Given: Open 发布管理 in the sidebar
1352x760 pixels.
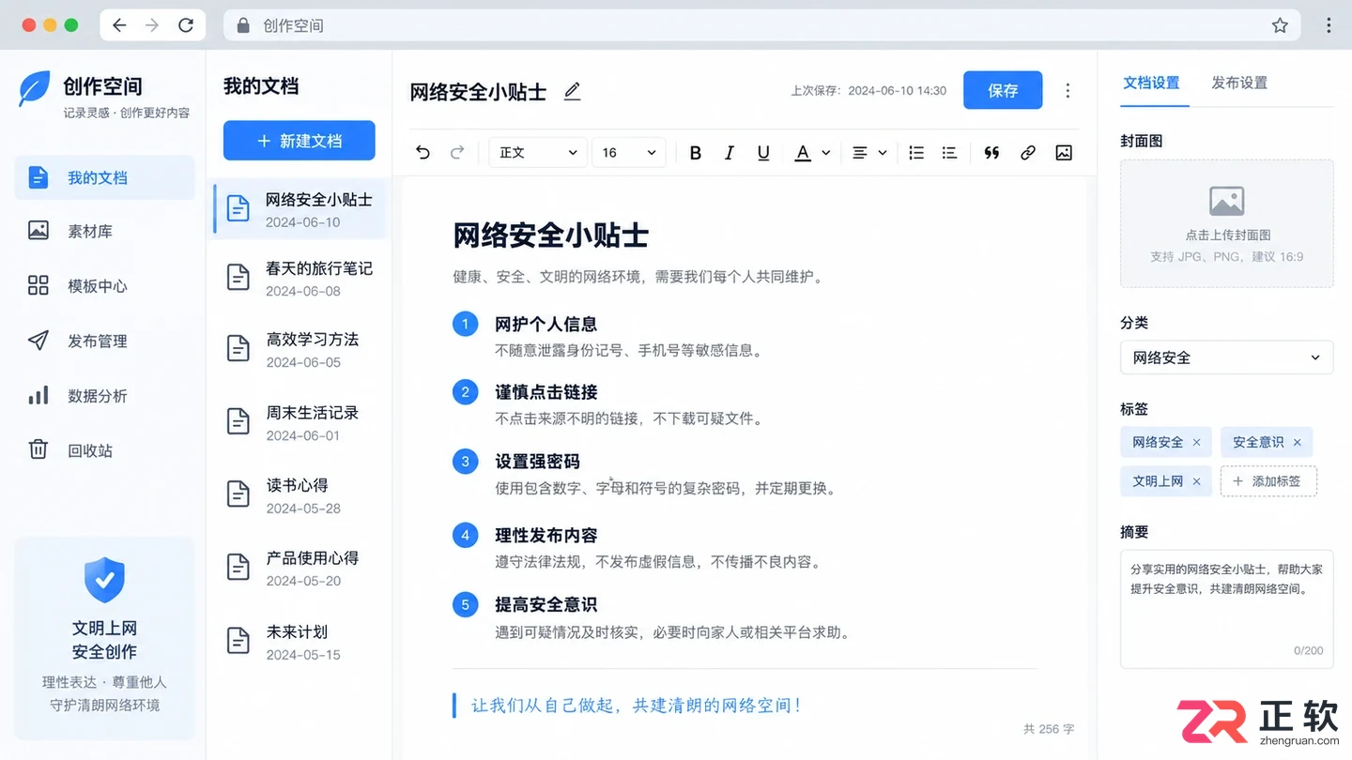Looking at the screenshot, I should tap(104, 342).
